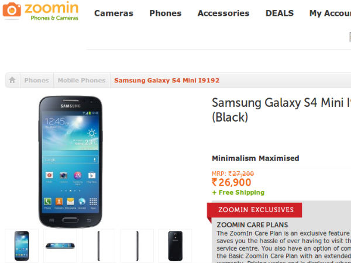
Task: Open the My Account menu
Action: (x=330, y=13)
